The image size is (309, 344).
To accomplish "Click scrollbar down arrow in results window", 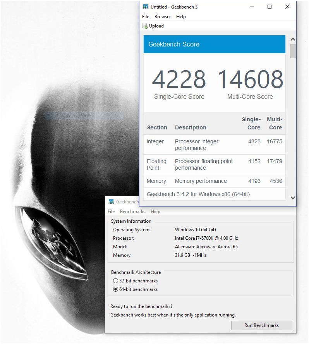I will pyautogui.click(x=293, y=198).
